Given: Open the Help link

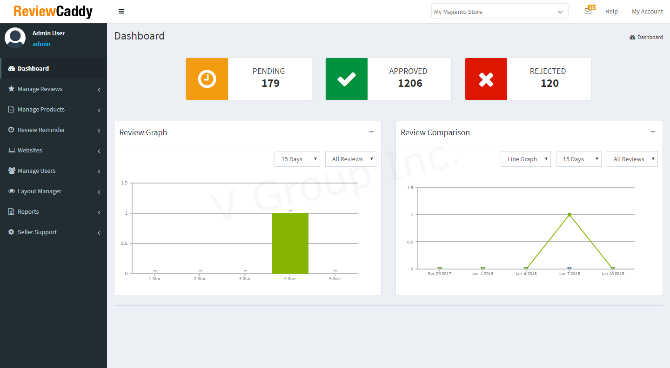Looking at the screenshot, I should [611, 12].
